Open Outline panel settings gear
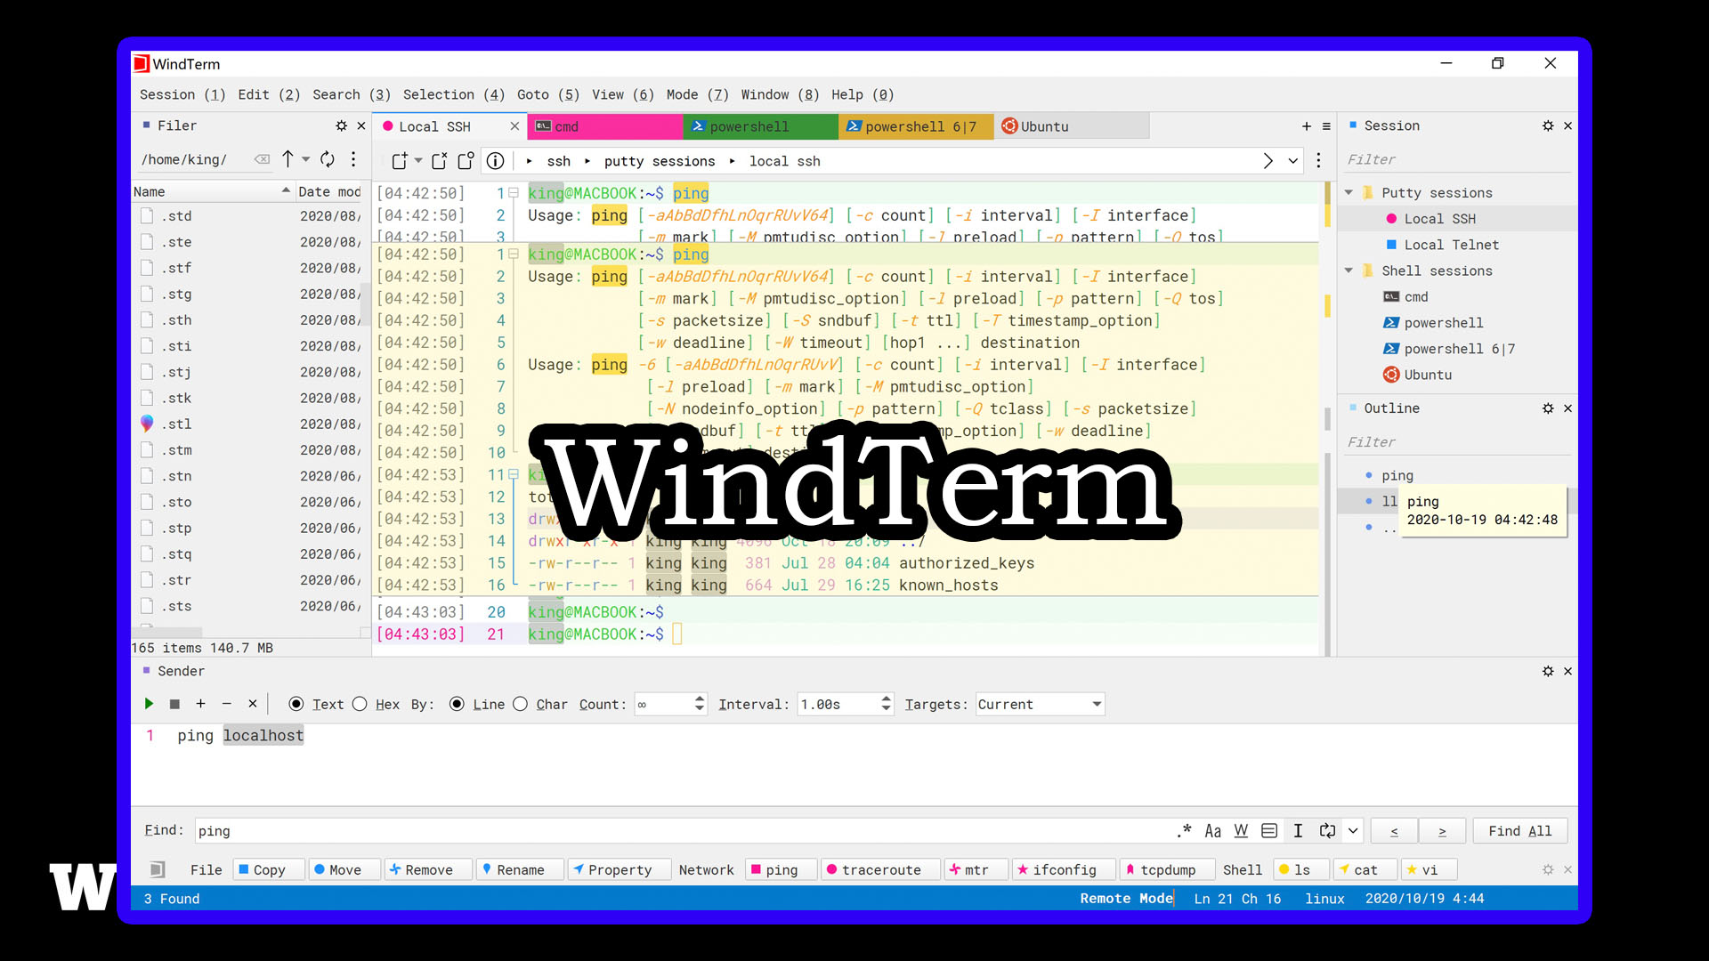The height and width of the screenshot is (961, 1709). point(1548,408)
